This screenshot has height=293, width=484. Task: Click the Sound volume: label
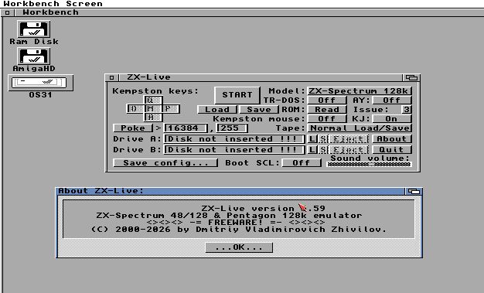(370, 158)
